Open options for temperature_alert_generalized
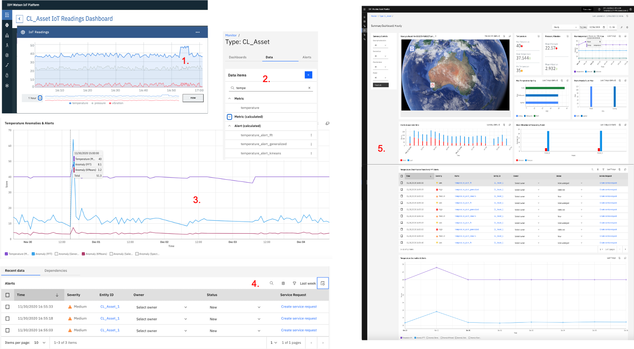This screenshot has width=634, height=349. pyautogui.click(x=311, y=144)
